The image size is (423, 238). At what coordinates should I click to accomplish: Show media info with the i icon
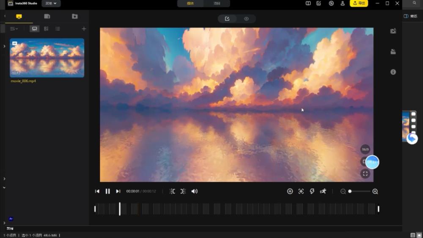pos(393,72)
